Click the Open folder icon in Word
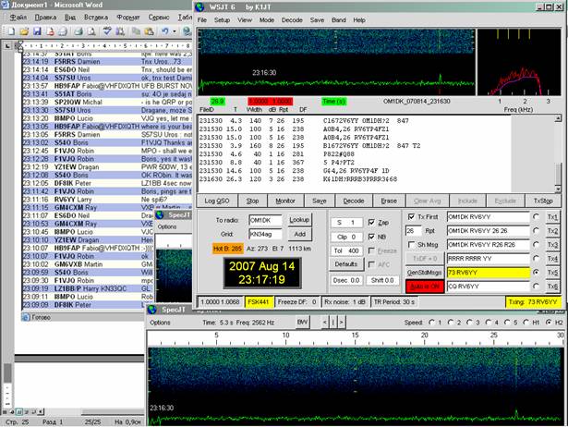This screenshot has width=568, height=427. (24, 31)
